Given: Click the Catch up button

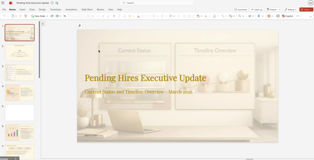Looking at the screenshot, I should [x=257, y=9].
